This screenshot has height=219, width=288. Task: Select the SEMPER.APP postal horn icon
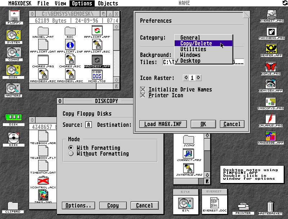pos(272,49)
